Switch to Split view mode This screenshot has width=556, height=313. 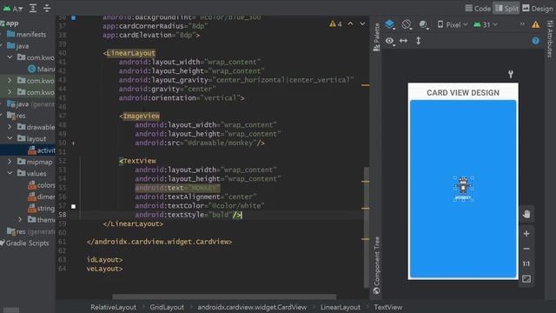click(x=506, y=8)
